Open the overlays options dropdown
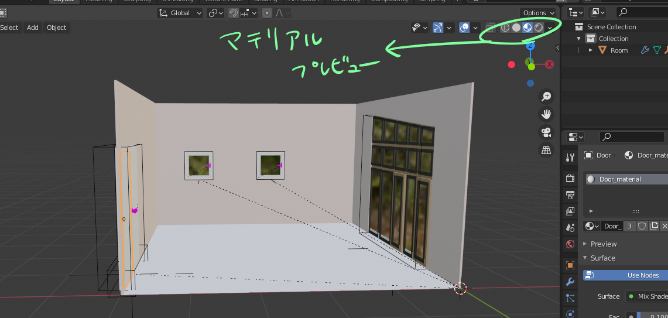Image resolution: width=668 pixels, height=318 pixels. click(x=476, y=28)
